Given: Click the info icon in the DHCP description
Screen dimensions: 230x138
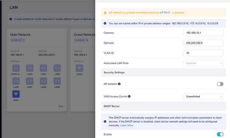Looking at the screenshot, I should click(x=105, y=121).
